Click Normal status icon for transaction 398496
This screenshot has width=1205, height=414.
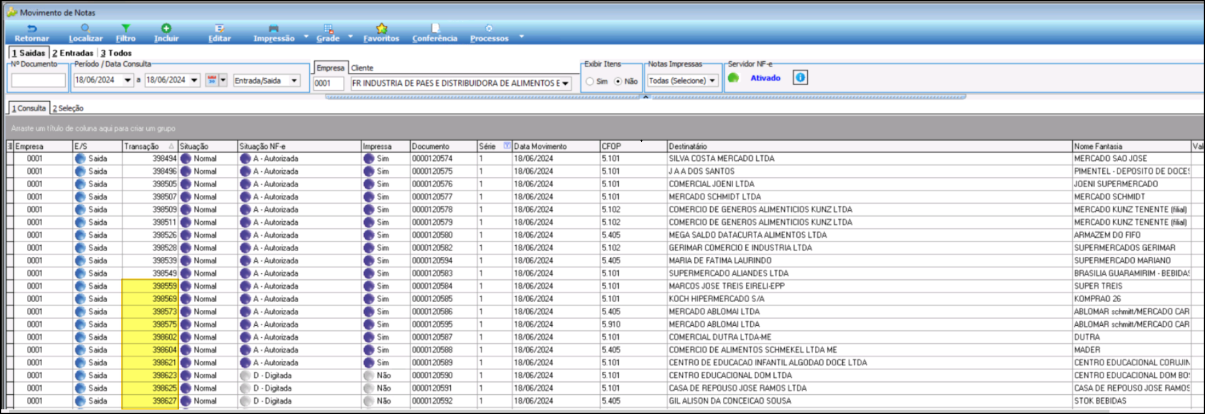pyautogui.click(x=185, y=171)
